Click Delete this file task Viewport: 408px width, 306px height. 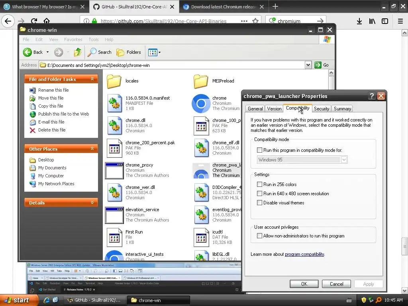coord(52,130)
